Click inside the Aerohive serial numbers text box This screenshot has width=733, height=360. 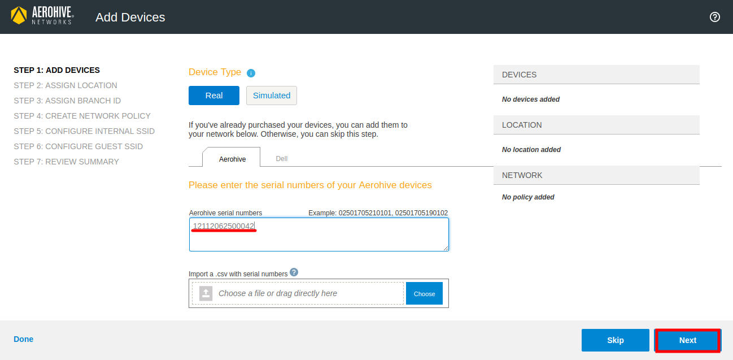coord(319,235)
